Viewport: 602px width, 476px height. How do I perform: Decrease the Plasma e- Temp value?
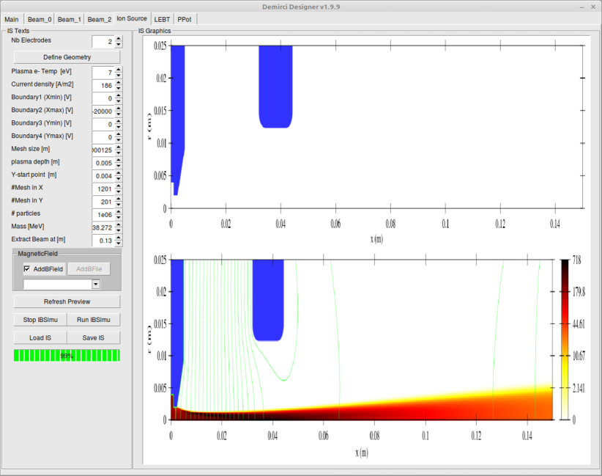[119, 76]
